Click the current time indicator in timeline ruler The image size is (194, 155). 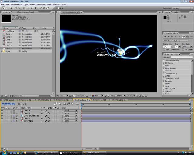pyautogui.click(x=82, y=104)
